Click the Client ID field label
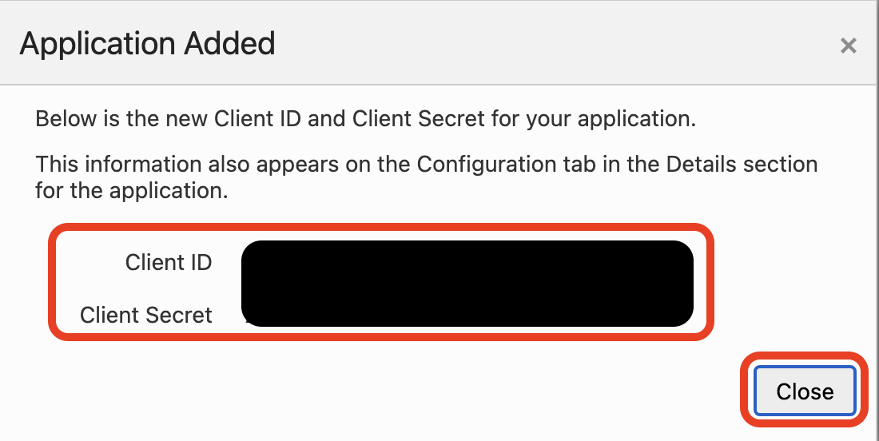Image resolution: width=879 pixels, height=441 pixels. [x=169, y=262]
